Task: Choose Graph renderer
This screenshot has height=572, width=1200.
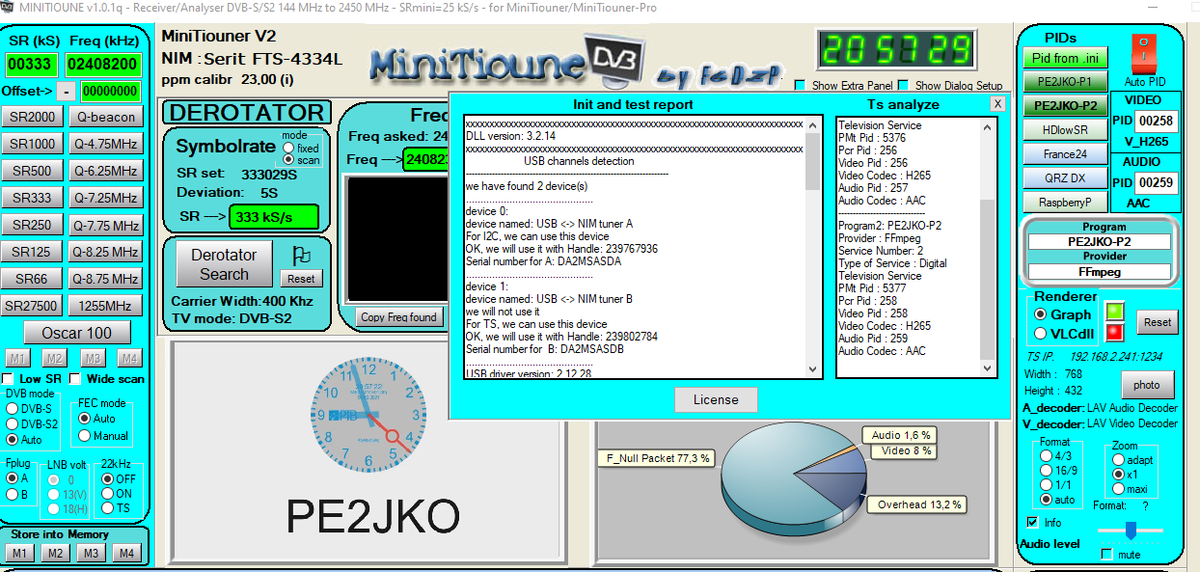Action: pos(1040,314)
